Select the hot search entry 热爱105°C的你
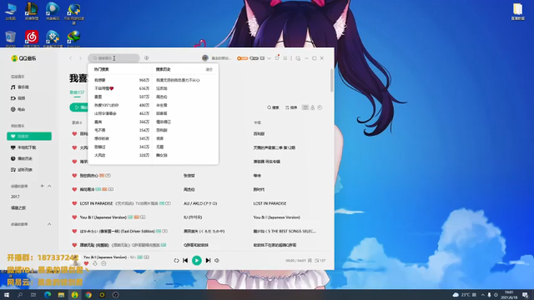The width and height of the screenshot is (534, 300). [122, 106]
